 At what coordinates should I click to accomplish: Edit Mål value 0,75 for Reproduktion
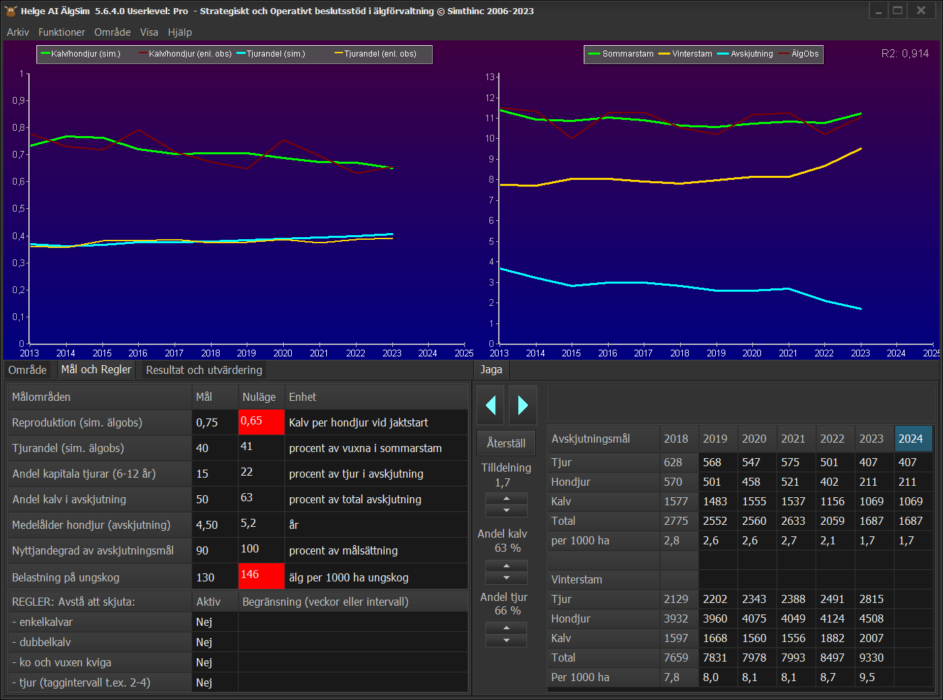(x=215, y=422)
